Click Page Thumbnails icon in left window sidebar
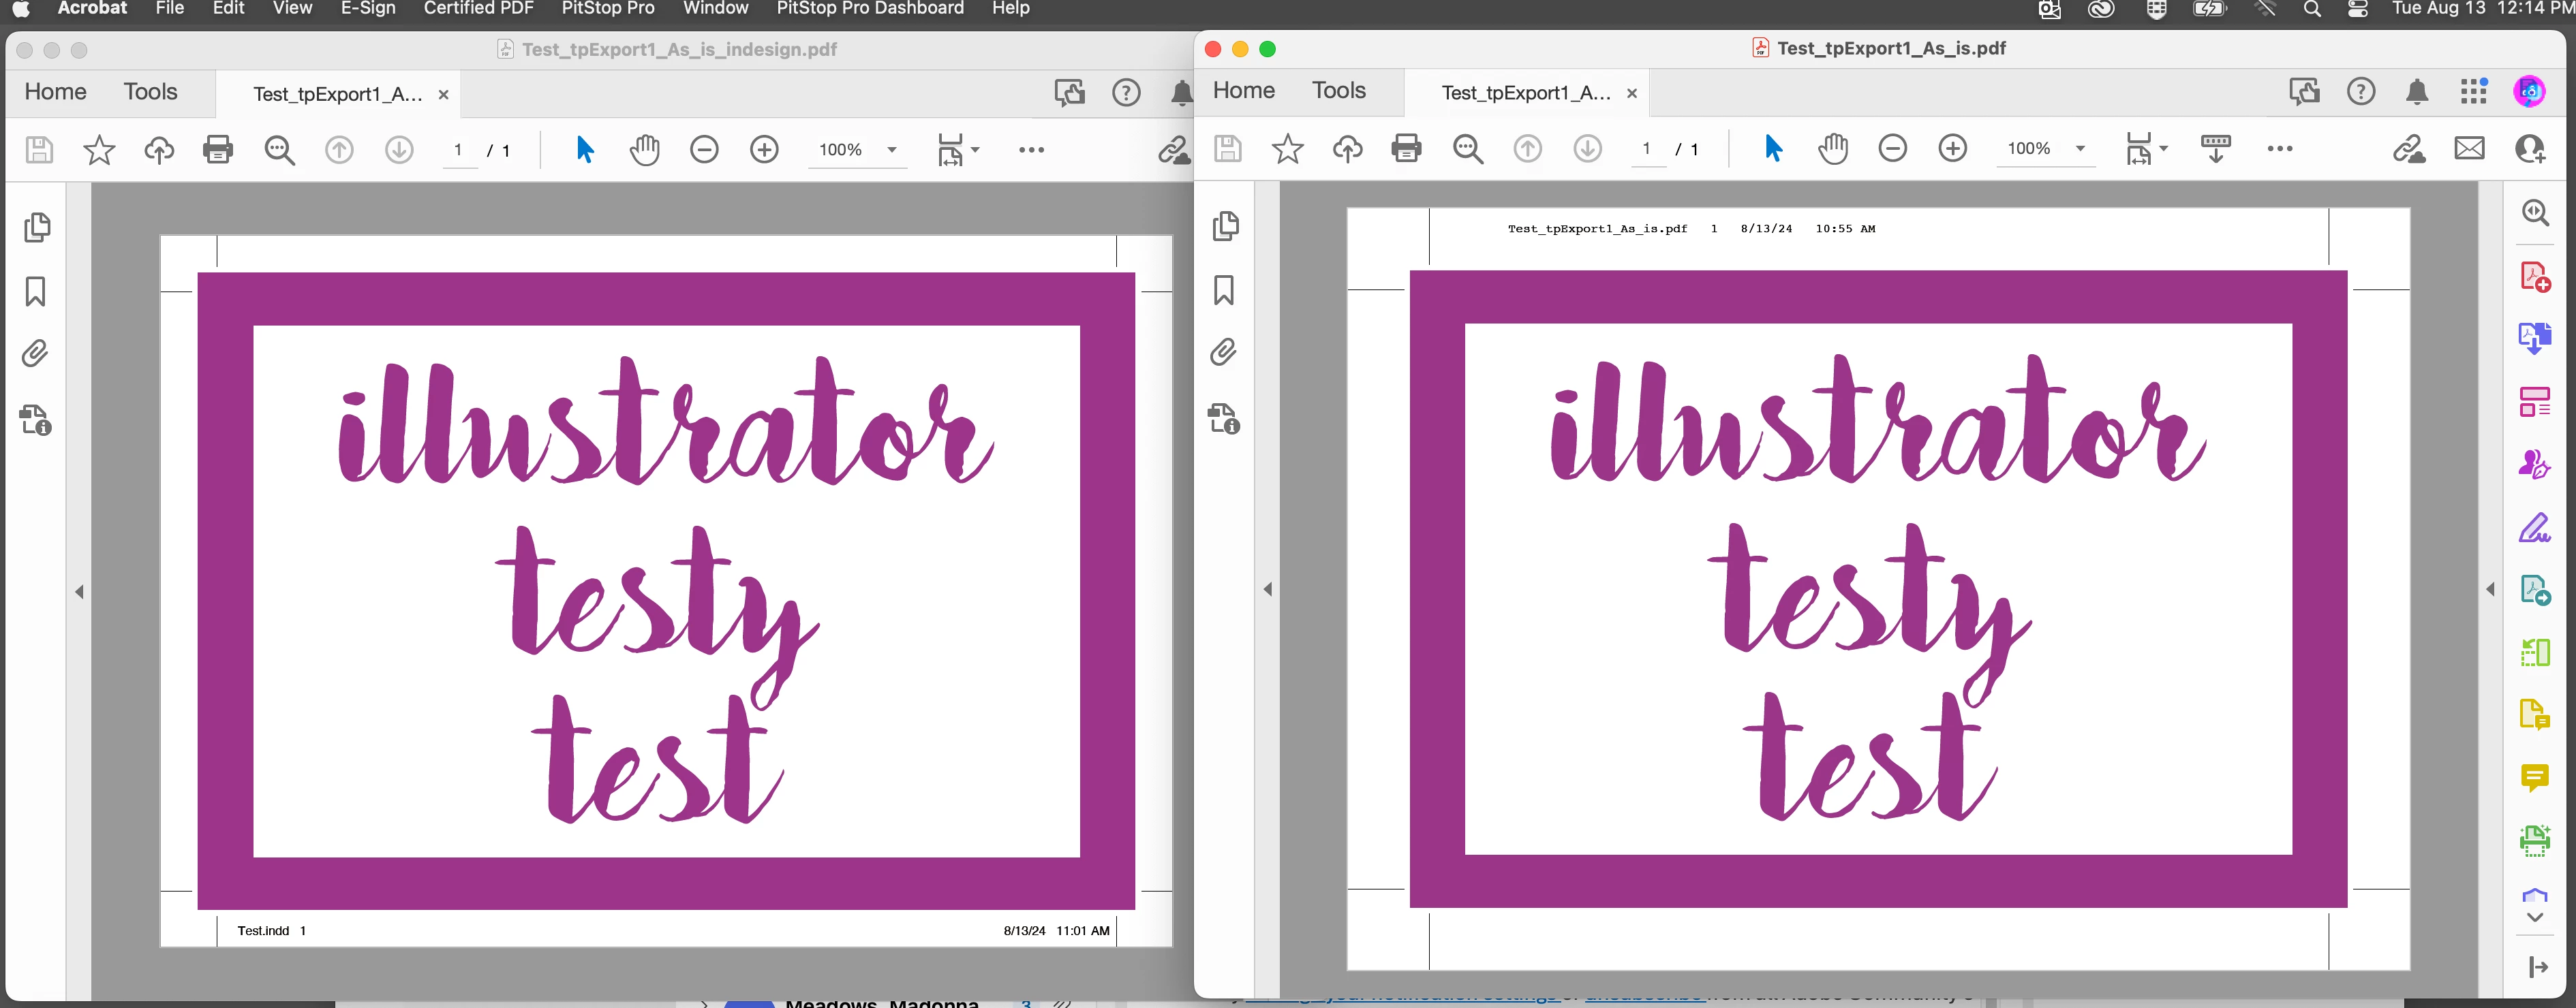Image resolution: width=2576 pixels, height=1008 pixels. (x=37, y=227)
